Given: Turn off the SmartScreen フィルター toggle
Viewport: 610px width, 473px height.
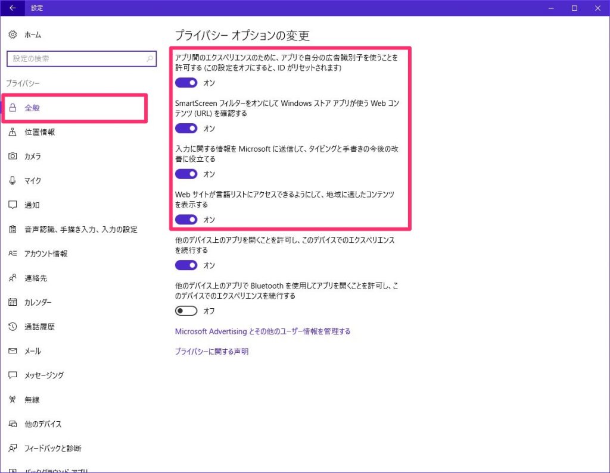Looking at the screenshot, I should pos(186,128).
